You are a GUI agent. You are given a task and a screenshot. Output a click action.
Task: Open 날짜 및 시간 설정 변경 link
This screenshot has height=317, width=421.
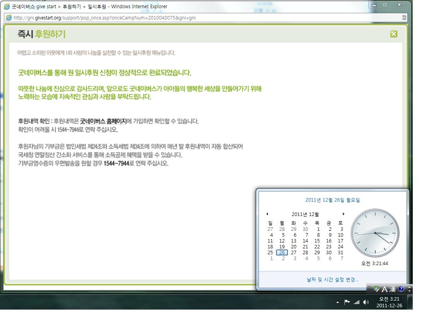click(x=332, y=280)
